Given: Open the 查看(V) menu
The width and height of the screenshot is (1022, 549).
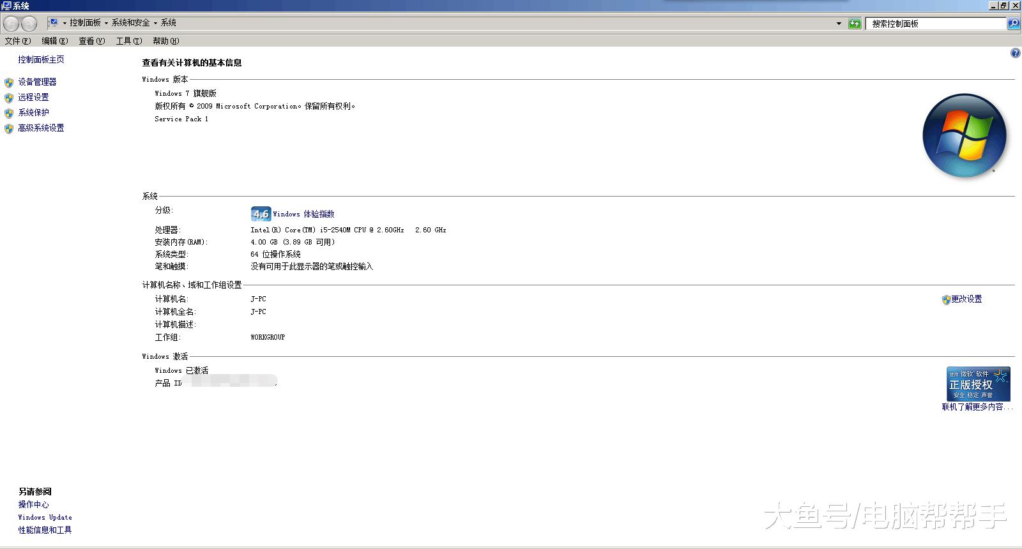Looking at the screenshot, I should [92, 41].
